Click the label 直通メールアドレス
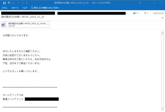The width and height of the screenshot is (165, 112). [x=13, y=99]
